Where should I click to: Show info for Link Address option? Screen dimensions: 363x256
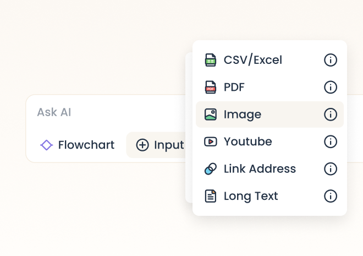click(331, 169)
